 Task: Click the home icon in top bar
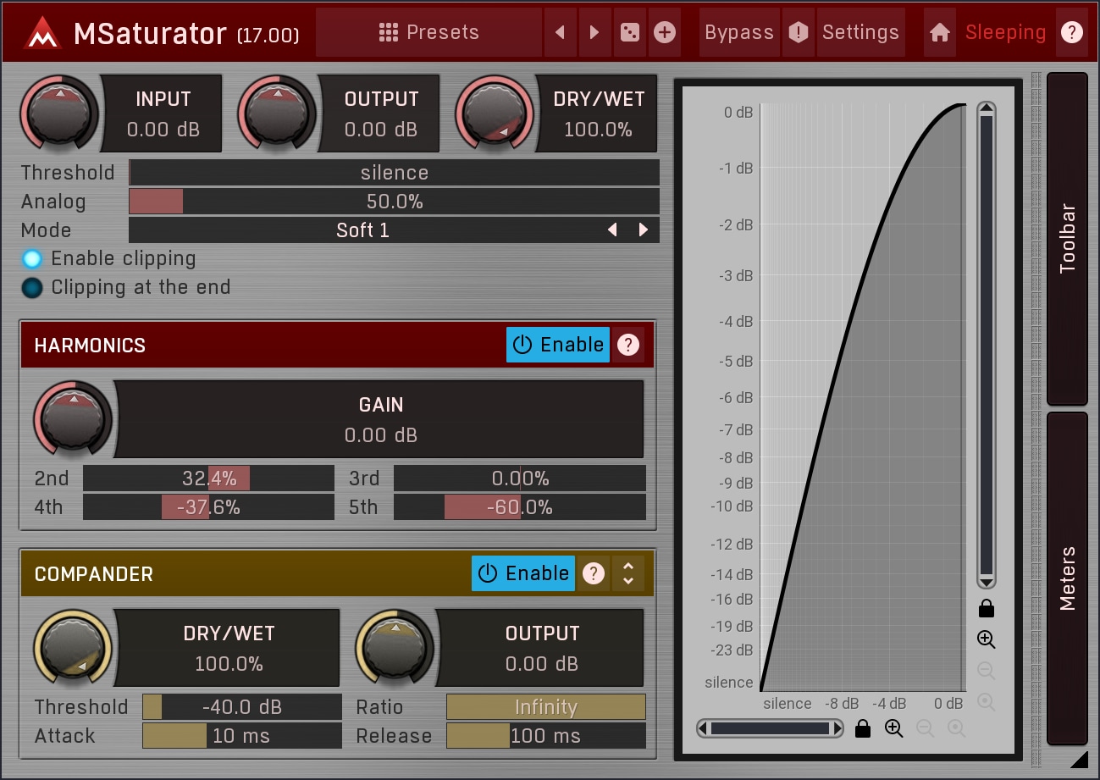[939, 33]
